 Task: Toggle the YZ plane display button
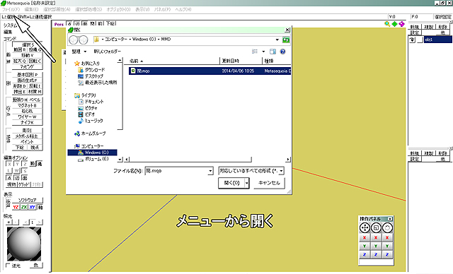[x=16, y=207]
